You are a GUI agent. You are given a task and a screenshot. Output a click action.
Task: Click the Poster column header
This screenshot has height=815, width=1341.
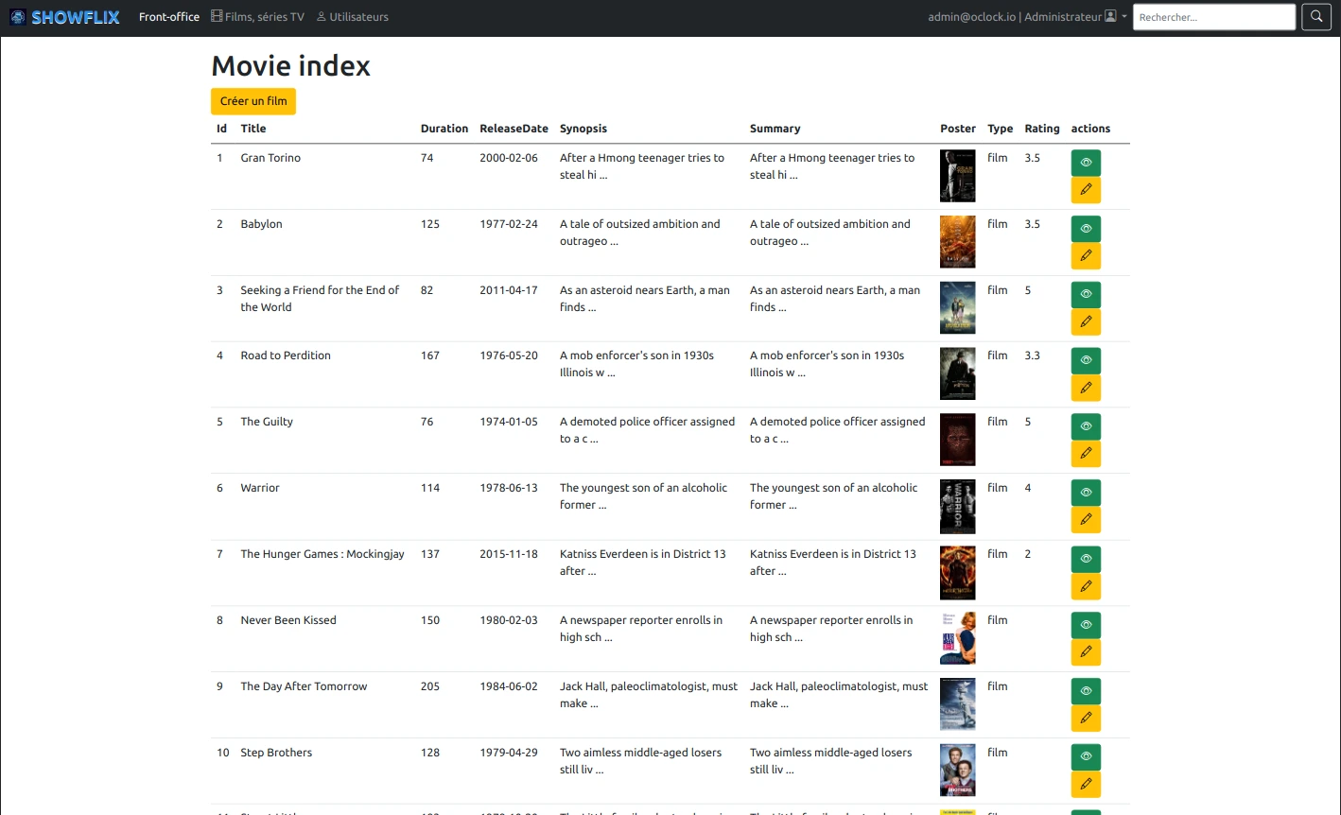tap(958, 129)
